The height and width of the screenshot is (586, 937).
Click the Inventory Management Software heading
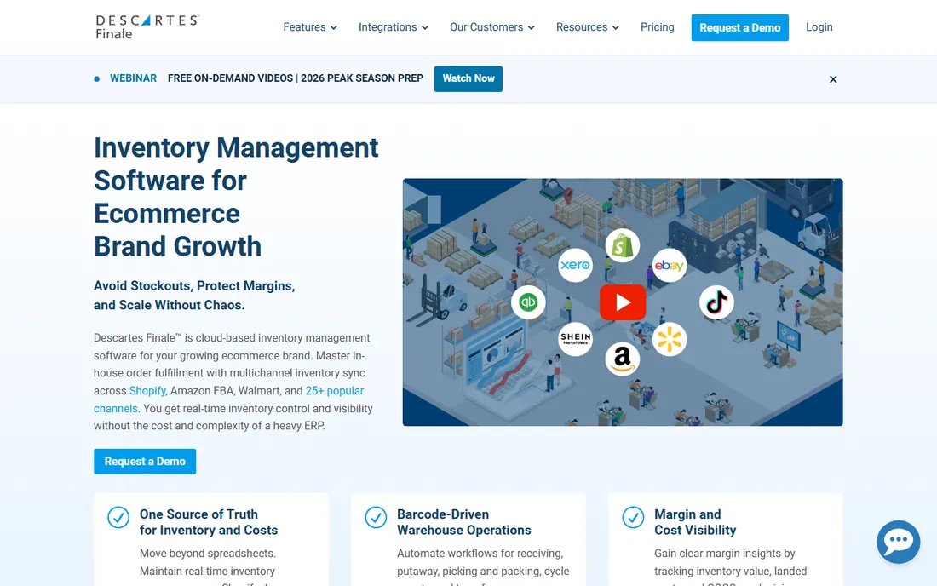[x=236, y=197]
